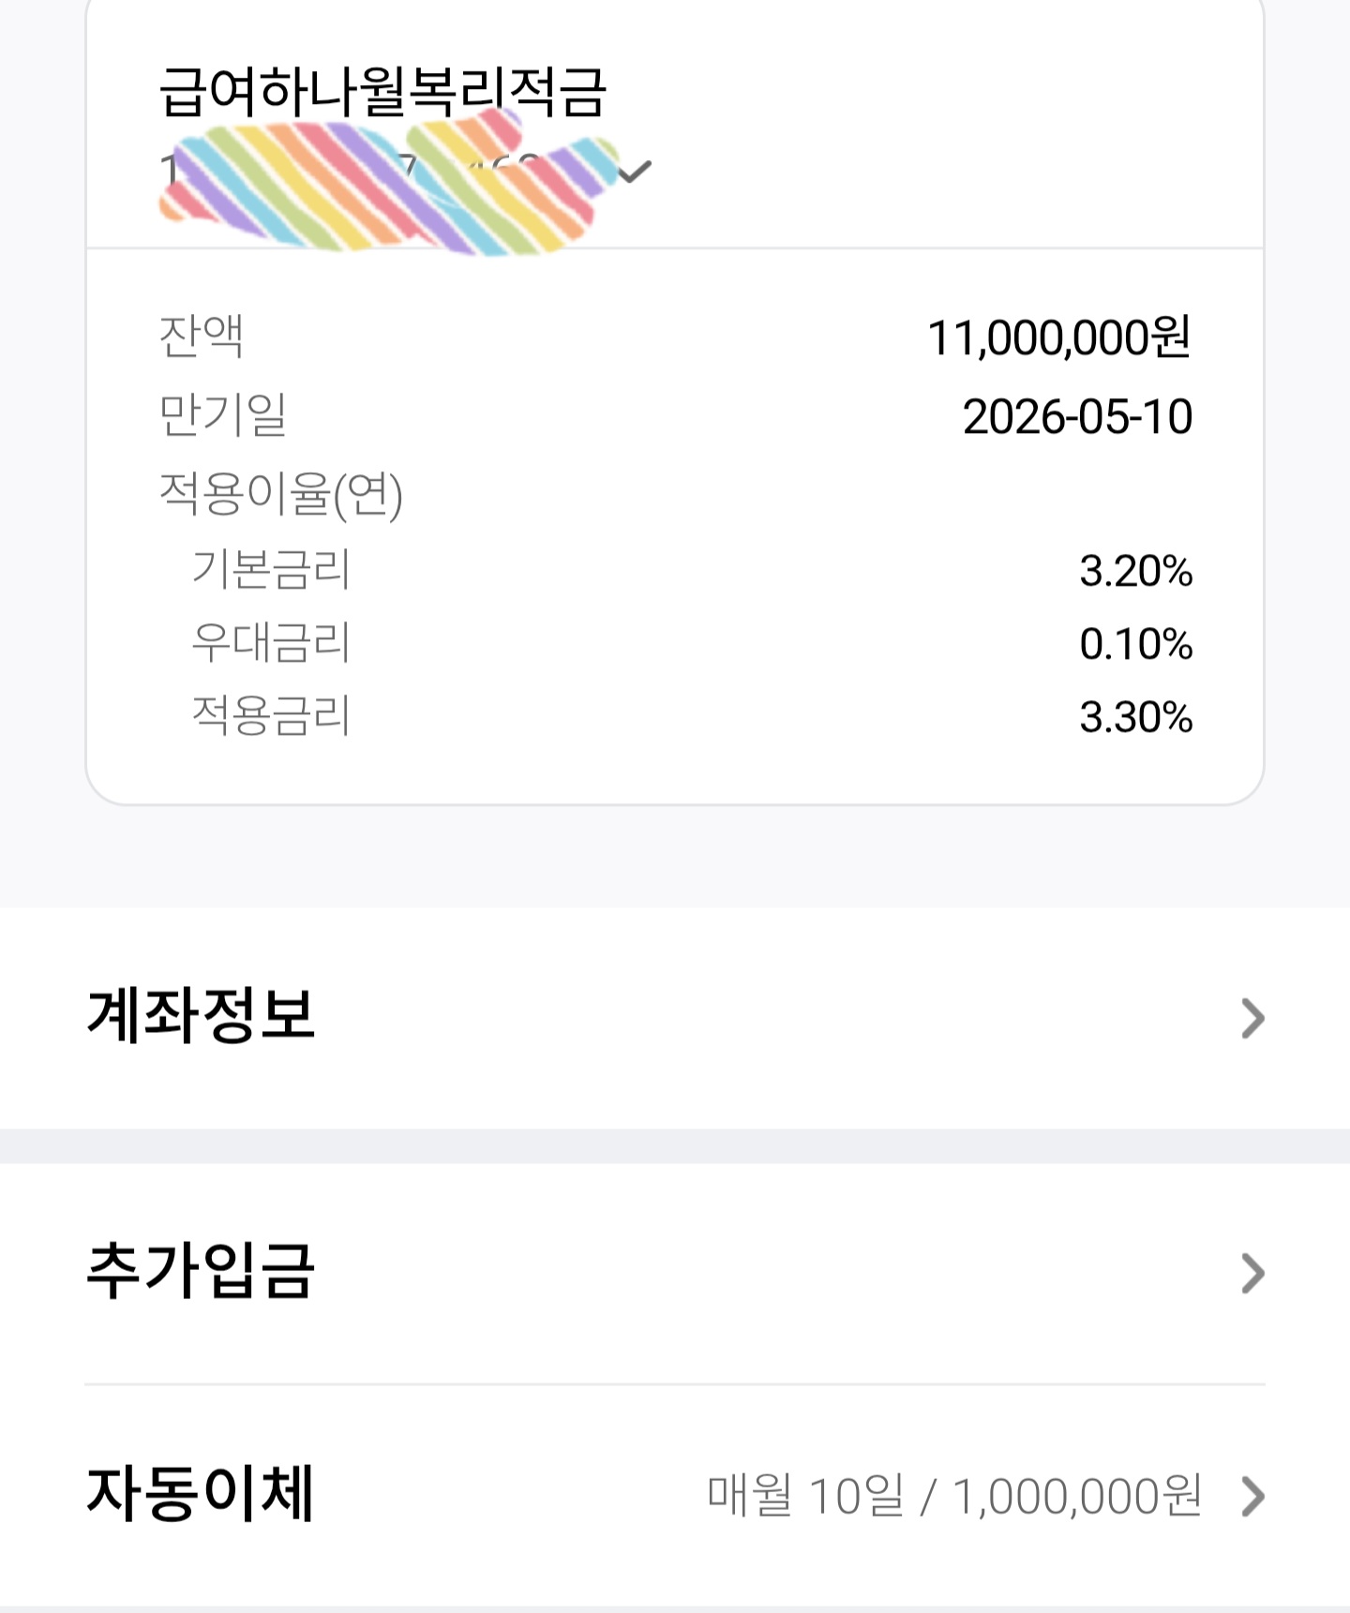Click the 만기일 label
Screen dimensions: 1350x1613
pos(223,414)
